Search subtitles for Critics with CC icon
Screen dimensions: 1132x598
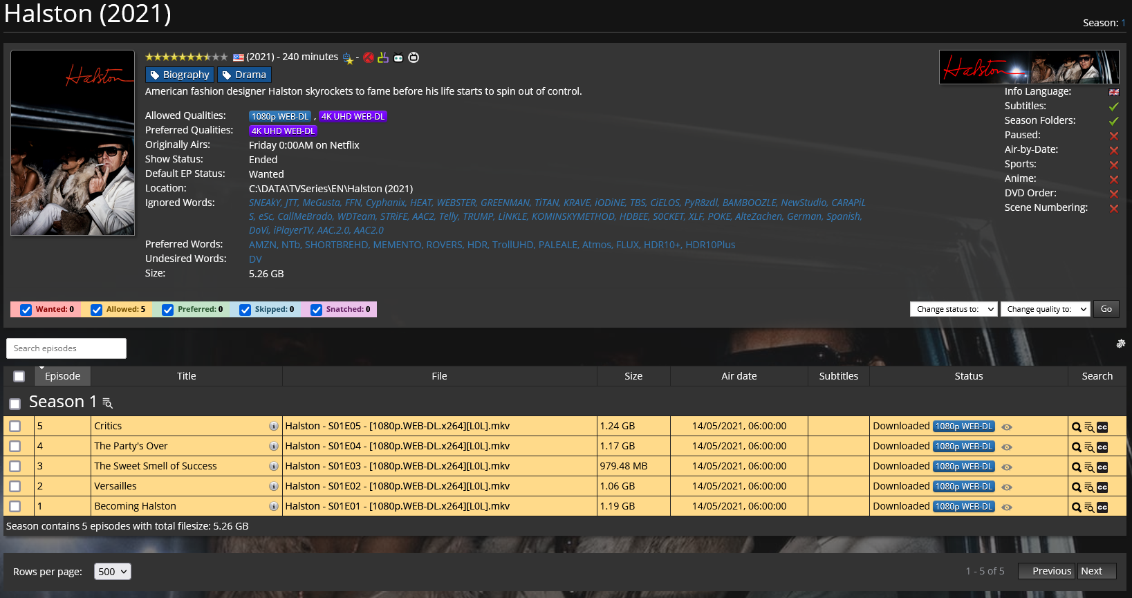[1102, 427]
